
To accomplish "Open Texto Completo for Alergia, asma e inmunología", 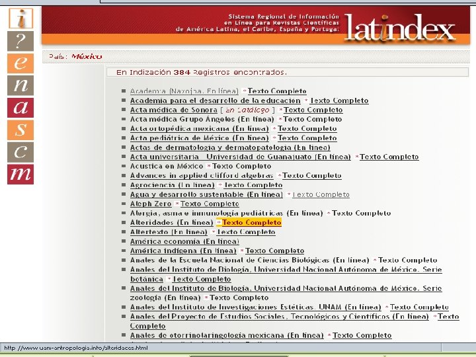I will click(x=361, y=213).
